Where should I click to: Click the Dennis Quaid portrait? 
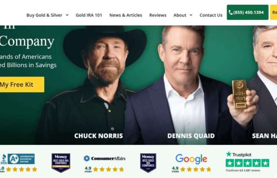(x=186, y=85)
